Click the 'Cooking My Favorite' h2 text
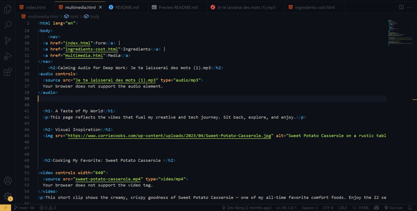Screen dimensions: 417x211 point(107,160)
